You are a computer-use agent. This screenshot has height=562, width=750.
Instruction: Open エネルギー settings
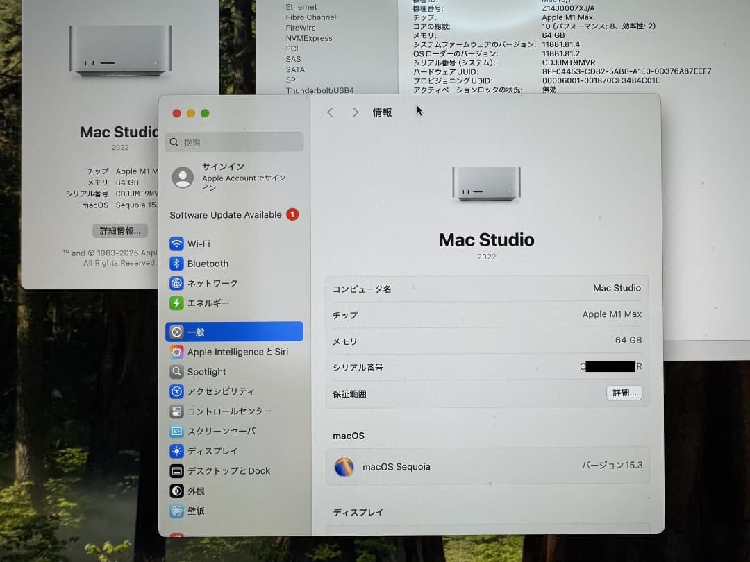coord(210,303)
